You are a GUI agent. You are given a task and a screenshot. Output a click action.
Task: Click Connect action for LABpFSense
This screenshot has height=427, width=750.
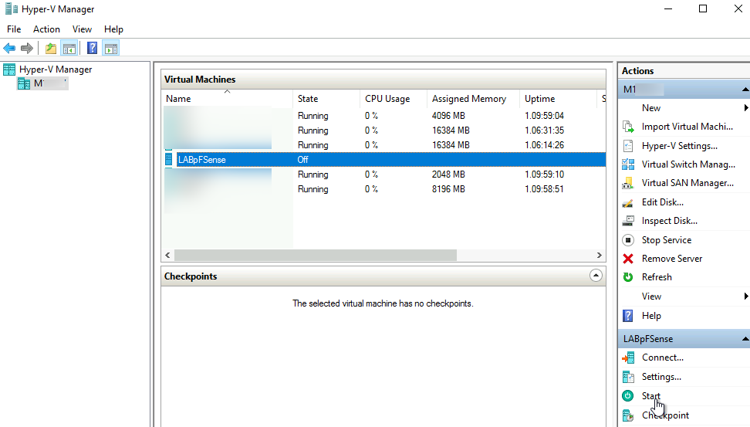pos(663,358)
